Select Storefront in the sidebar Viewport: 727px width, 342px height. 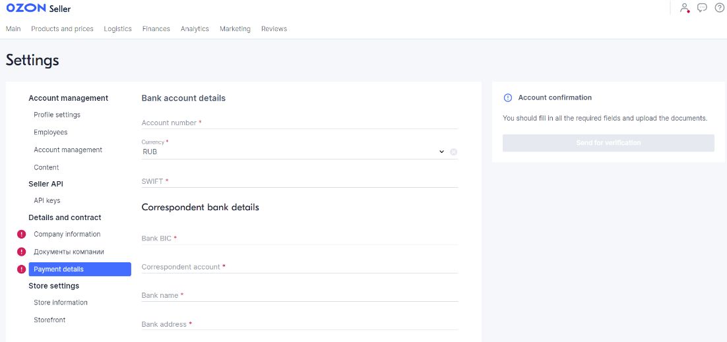49,320
